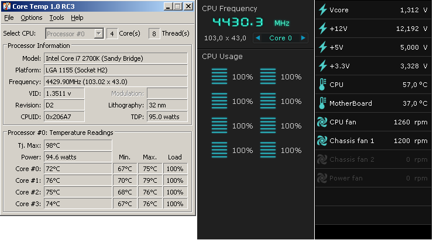Image resolution: width=433 pixels, height=240 pixels.
Task: Switch to previous core with left arrow
Action: (x=257, y=38)
